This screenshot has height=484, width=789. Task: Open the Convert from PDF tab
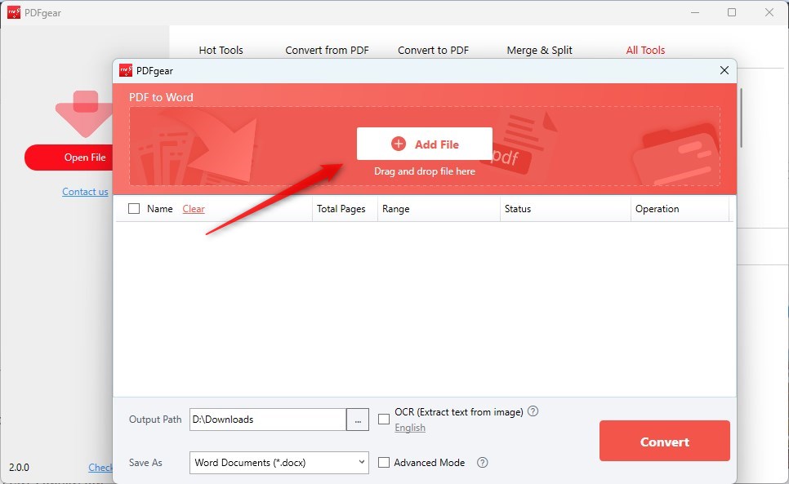pyautogui.click(x=327, y=50)
